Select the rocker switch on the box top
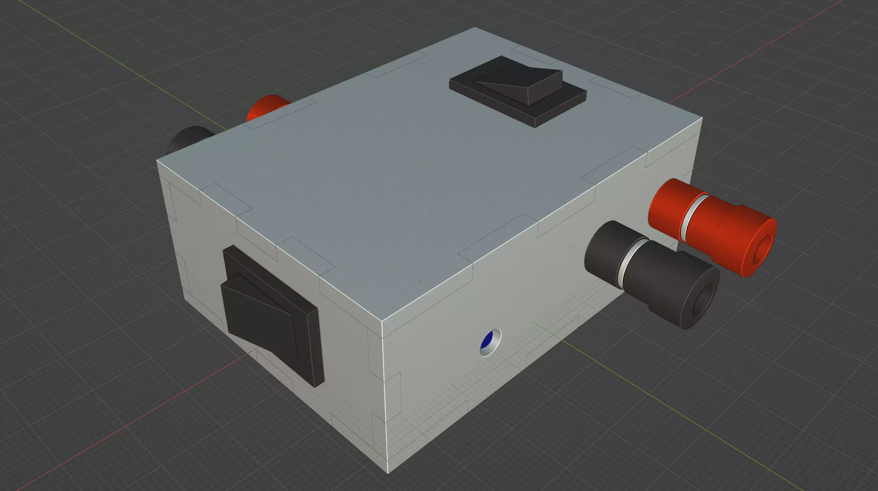 click(518, 81)
